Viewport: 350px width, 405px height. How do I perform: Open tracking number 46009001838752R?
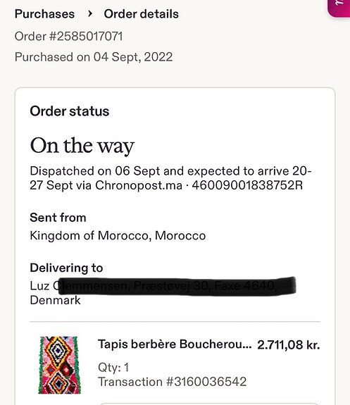point(247,185)
